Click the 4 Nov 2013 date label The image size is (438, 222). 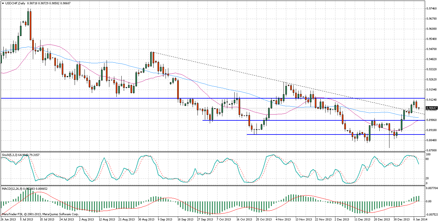284,220
